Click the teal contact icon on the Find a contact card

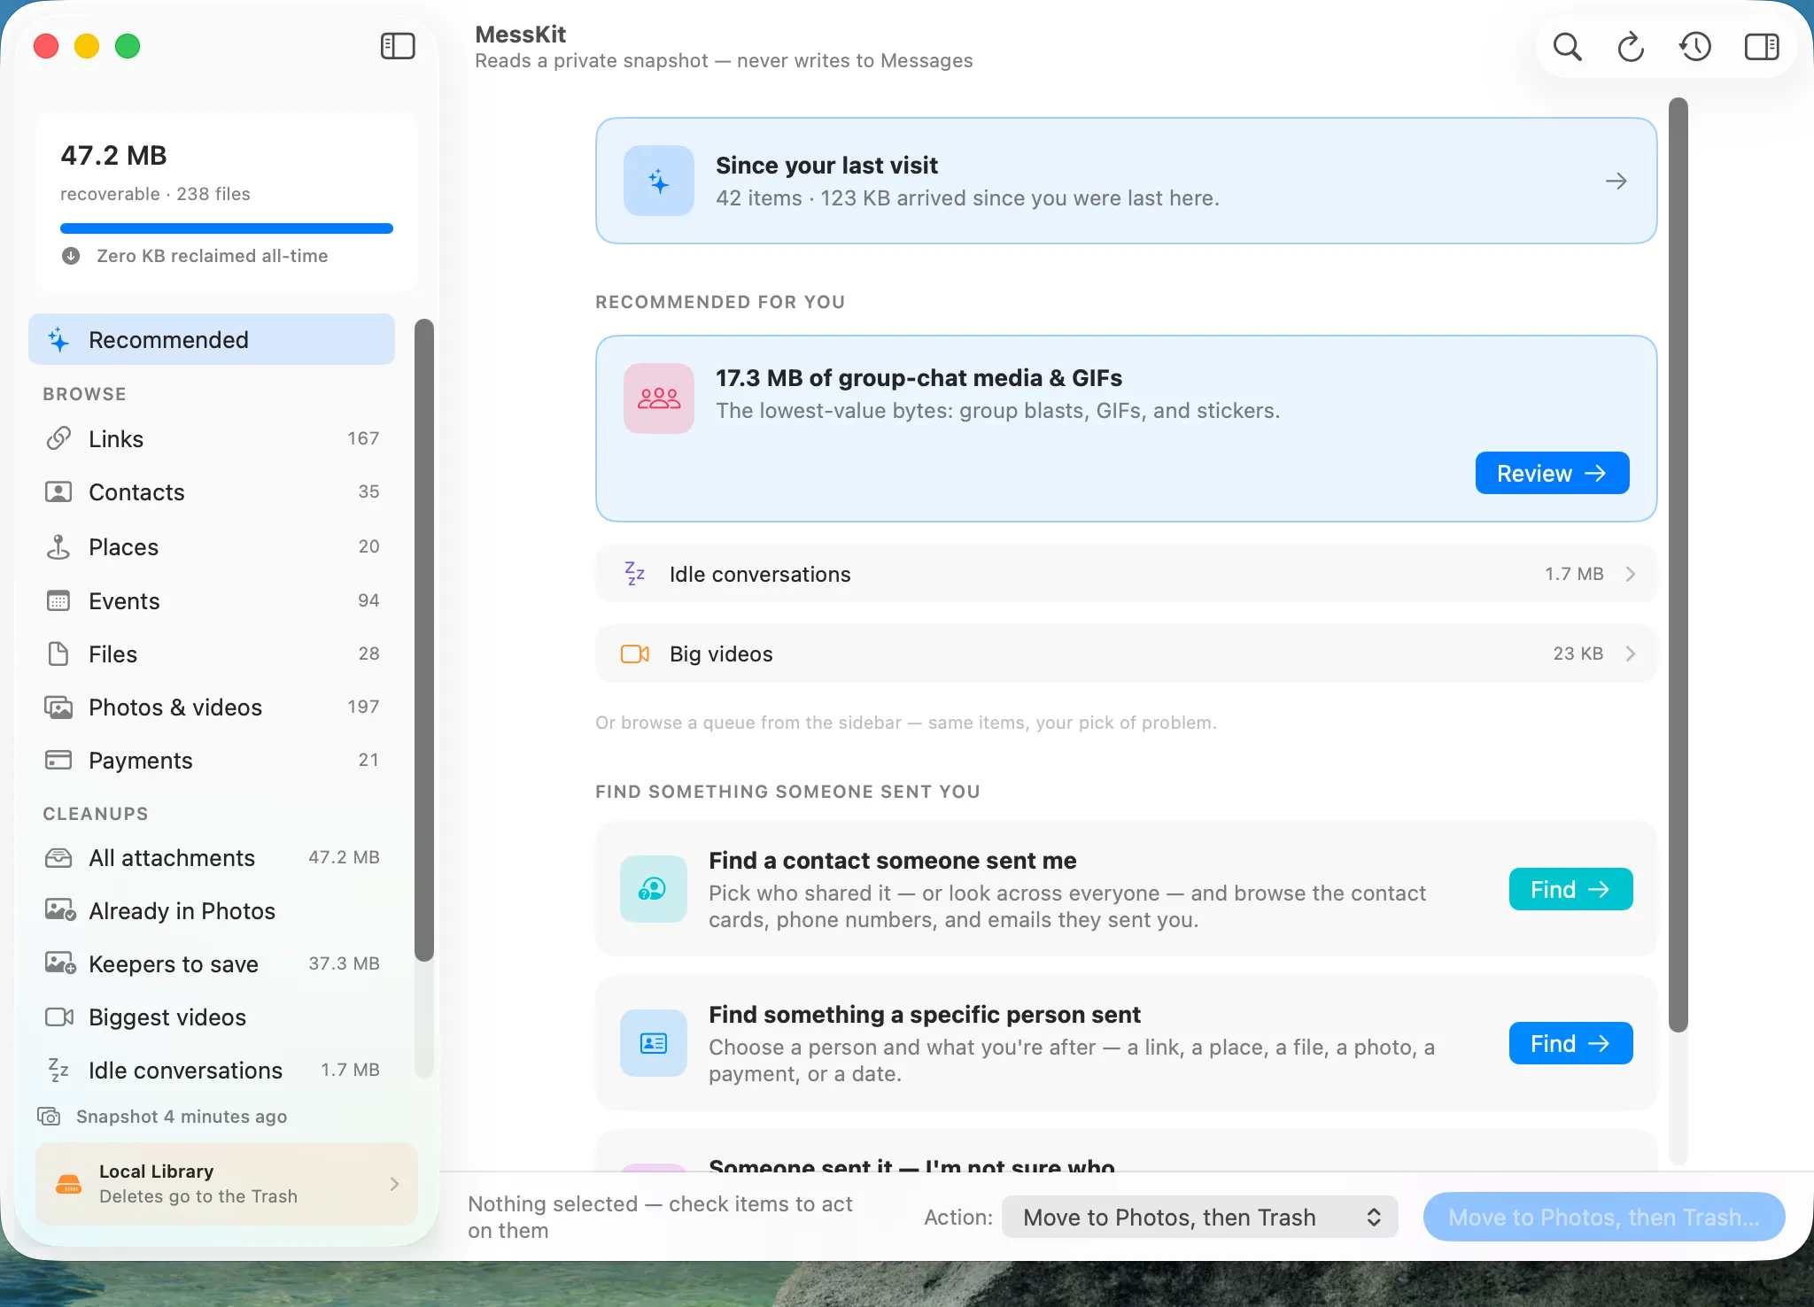(654, 889)
